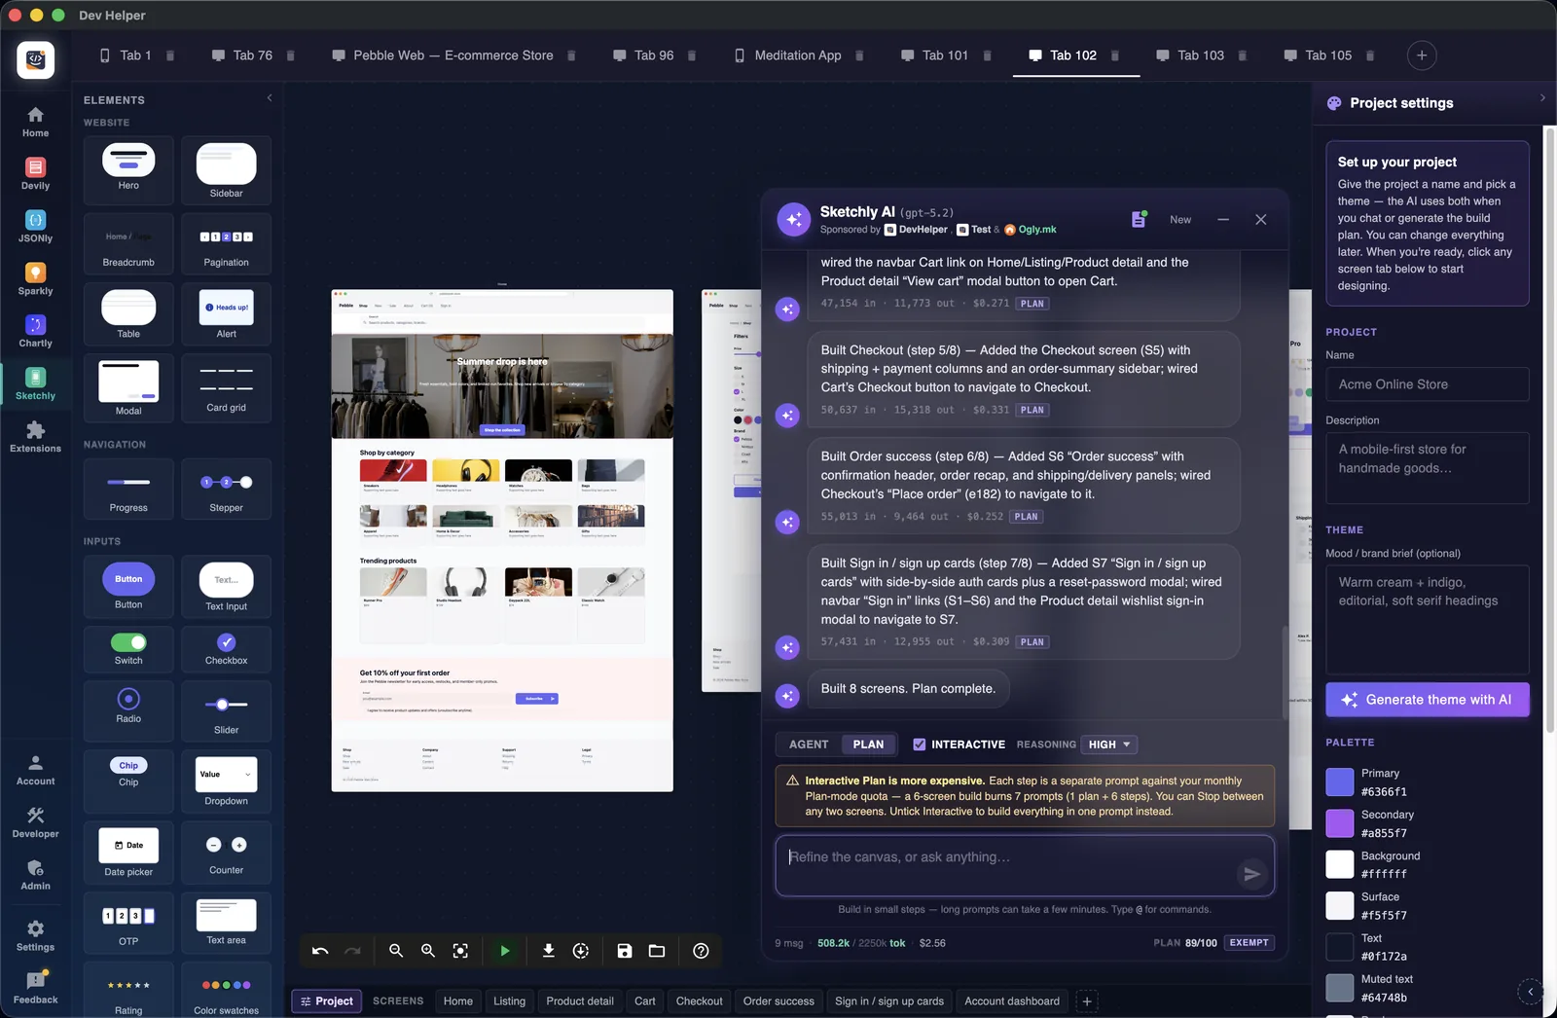
Task: Collapse the Project settings panel
Action: tap(1542, 98)
